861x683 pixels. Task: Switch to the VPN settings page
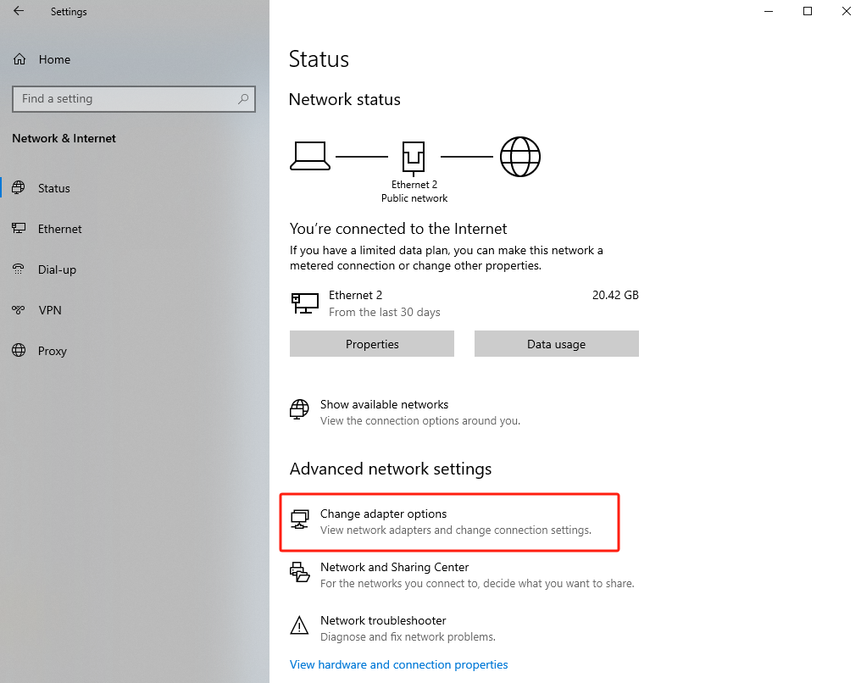pos(50,310)
